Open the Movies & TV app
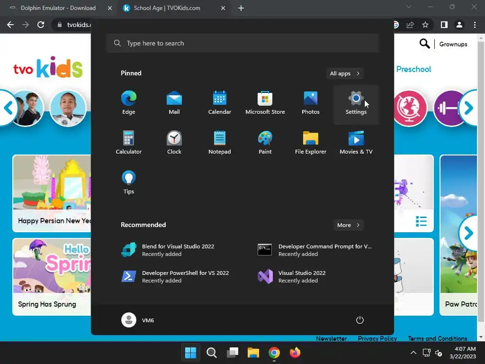The height and width of the screenshot is (364, 485). 356,143
